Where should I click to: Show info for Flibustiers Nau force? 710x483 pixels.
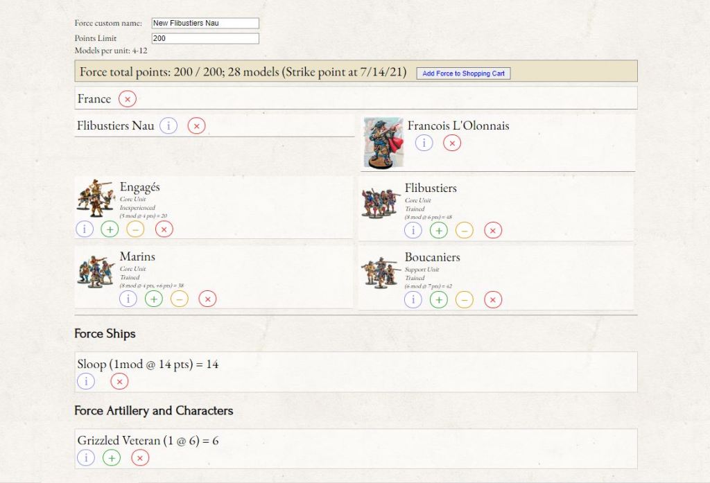click(x=168, y=126)
